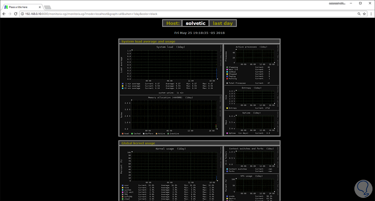Click the Monitorix favicon on the tab

tap(6, 7)
